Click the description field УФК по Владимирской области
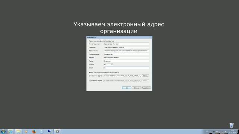Image resolution: width=239 pixels, height=134 pixels. (x=127, y=47)
